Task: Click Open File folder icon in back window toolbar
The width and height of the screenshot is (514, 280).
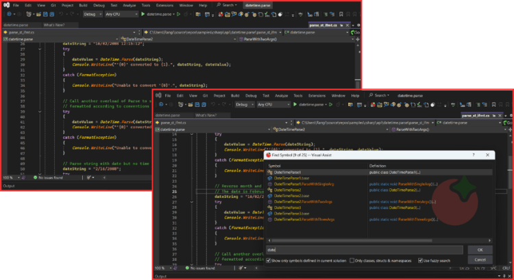Action: [38, 14]
